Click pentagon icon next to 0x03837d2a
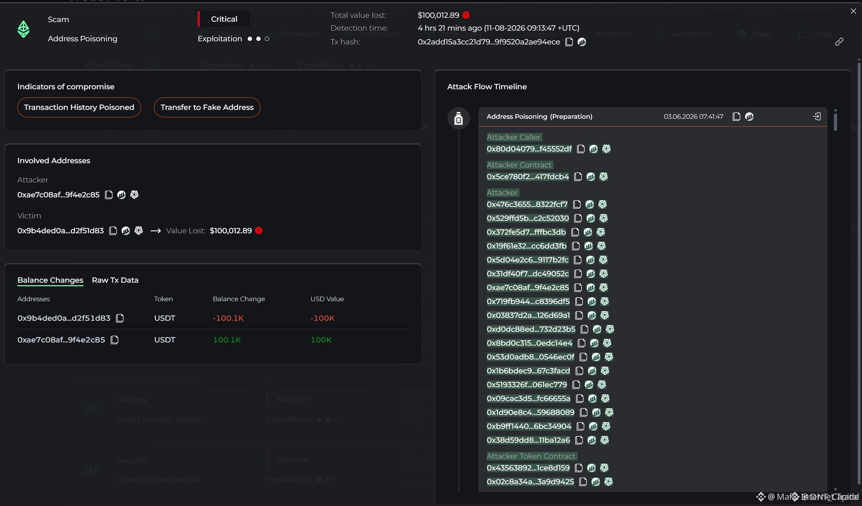Viewport: 862px width, 506px height. 605,315
